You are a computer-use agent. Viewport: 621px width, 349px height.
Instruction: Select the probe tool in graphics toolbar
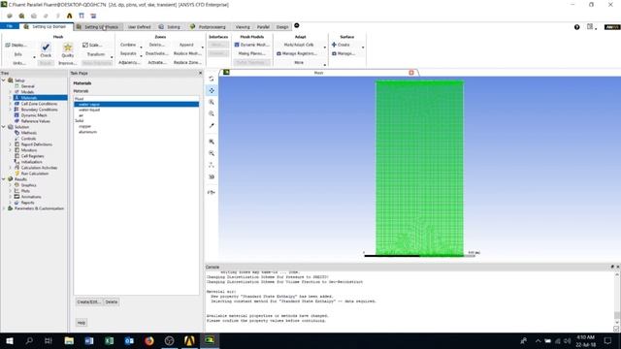click(x=212, y=125)
